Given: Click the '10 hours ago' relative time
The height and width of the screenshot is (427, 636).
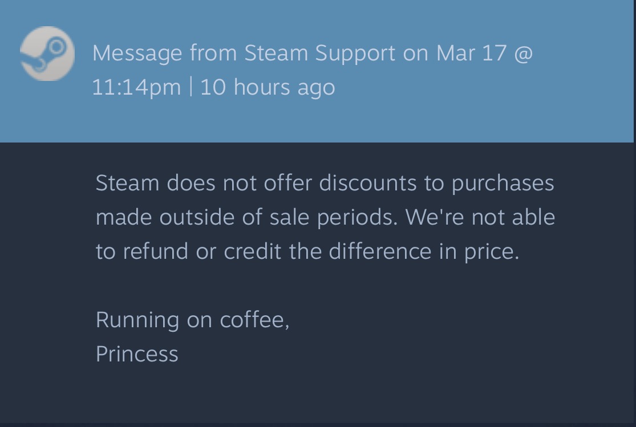Looking at the screenshot, I should point(267,87).
